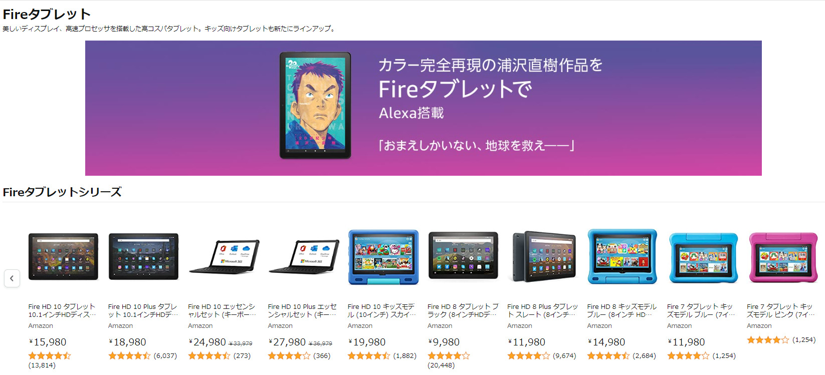
Task: Open Fire HD 8 Plus タブレット スレート link
Action: [x=542, y=310]
